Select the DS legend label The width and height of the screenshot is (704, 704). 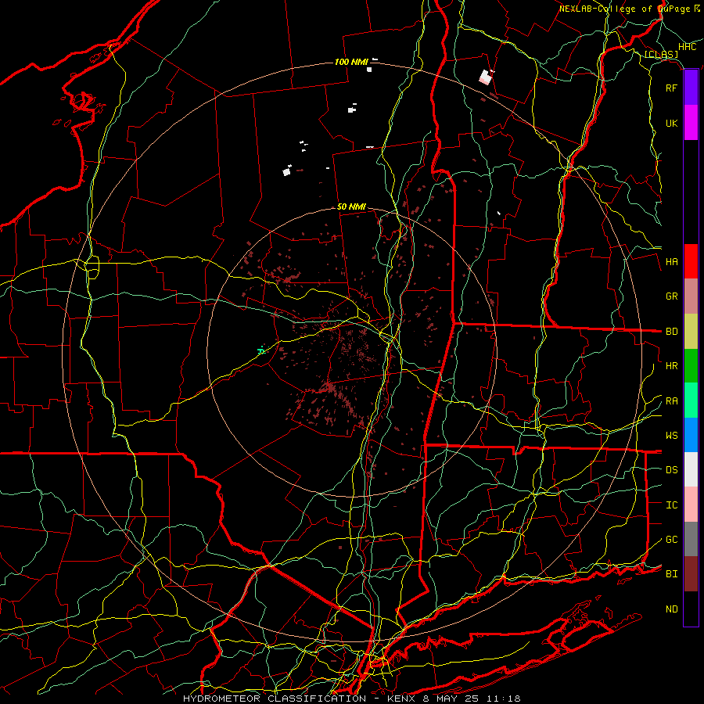pyautogui.click(x=672, y=469)
